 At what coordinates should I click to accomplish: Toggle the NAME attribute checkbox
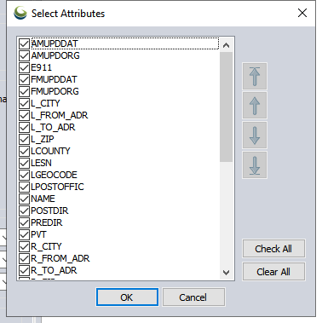25,199
